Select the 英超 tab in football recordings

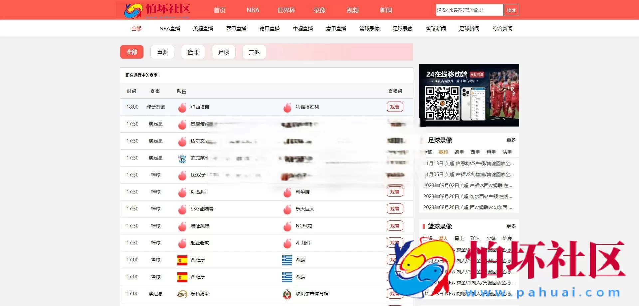[443, 152]
